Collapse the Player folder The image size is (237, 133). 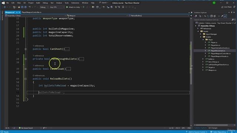(x=203, y=40)
